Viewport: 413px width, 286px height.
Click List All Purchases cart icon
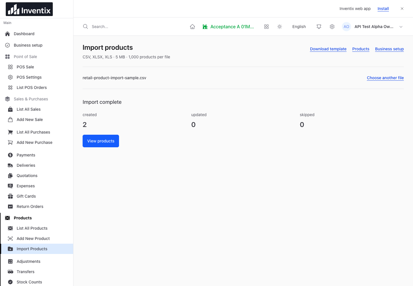[x=10, y=132]
